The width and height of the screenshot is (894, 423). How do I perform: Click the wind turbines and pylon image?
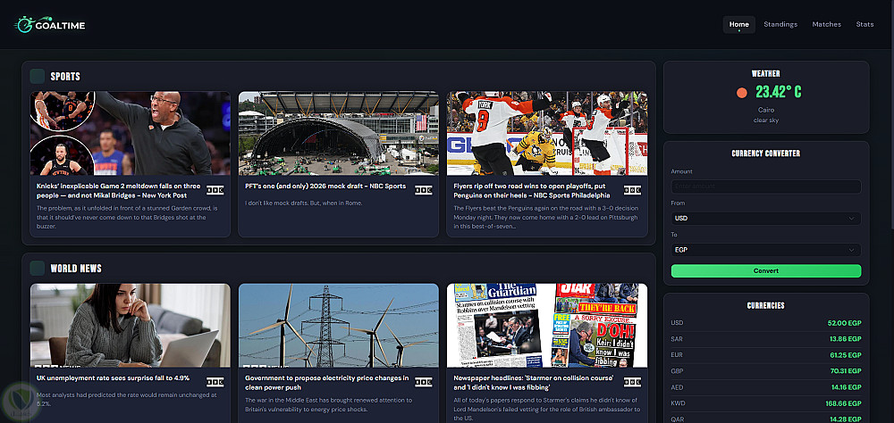(339, 325)
